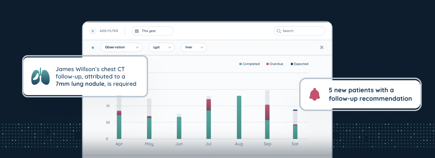Open the This year date range selector
435x158 pixels.
tap(152, 31)
